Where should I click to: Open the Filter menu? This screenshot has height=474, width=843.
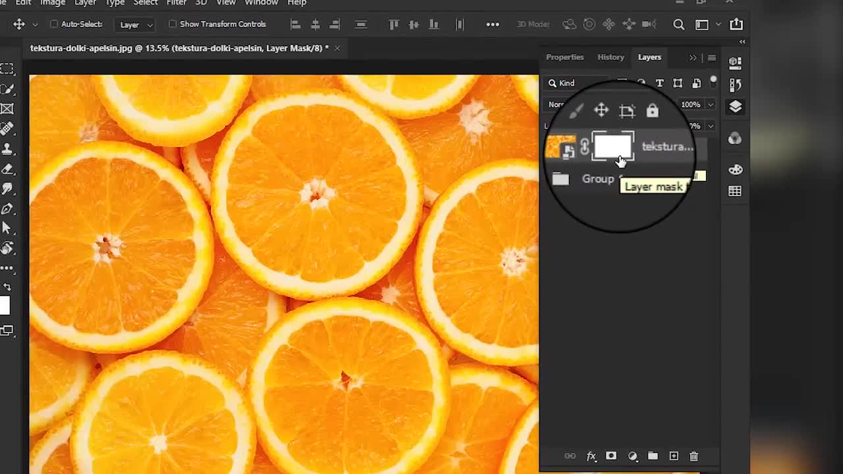click(x=177, y=3)
